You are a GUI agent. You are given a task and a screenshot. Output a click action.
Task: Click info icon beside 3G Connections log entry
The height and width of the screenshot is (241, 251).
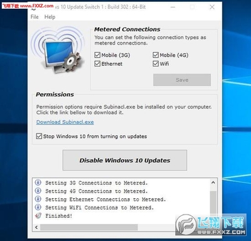click(38, 182)
